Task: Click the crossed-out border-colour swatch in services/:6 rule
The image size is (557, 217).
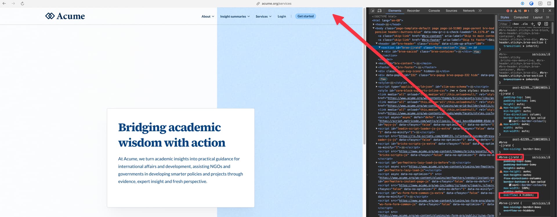Action: [510, 185]
